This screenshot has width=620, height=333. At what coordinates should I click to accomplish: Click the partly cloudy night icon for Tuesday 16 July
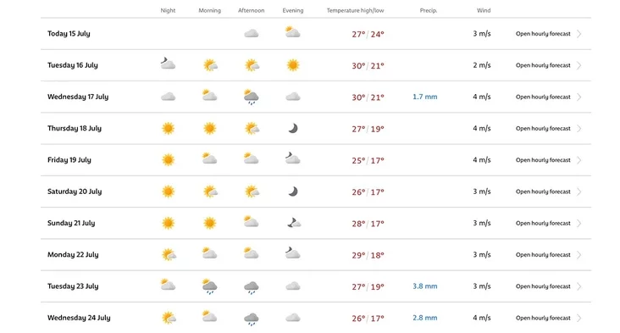168,64
